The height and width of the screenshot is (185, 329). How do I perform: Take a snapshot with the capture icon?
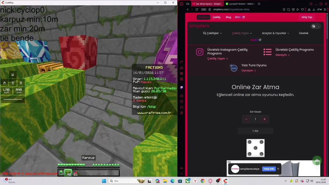289,10
